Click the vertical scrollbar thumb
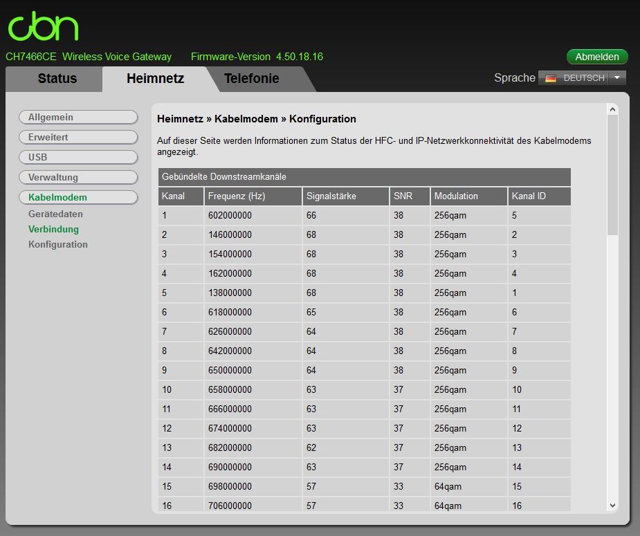Viewport: 640px width, 536px height. pyautogui.click(x=612, y=175)
